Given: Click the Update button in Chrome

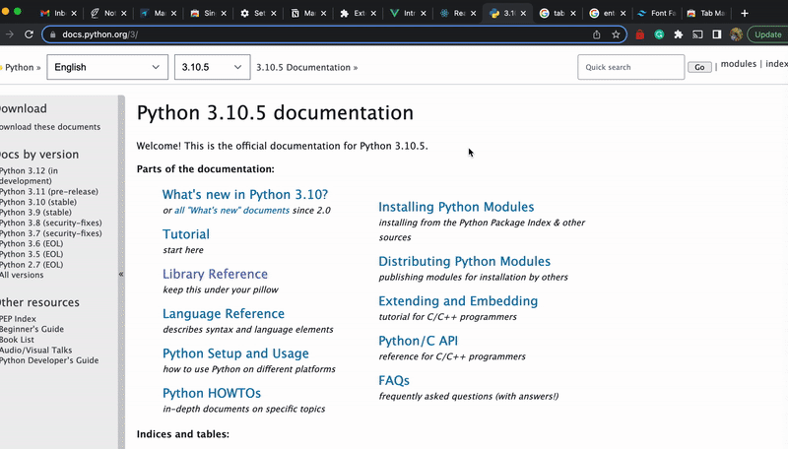Looking at the screenshot, I should point(768,34).
